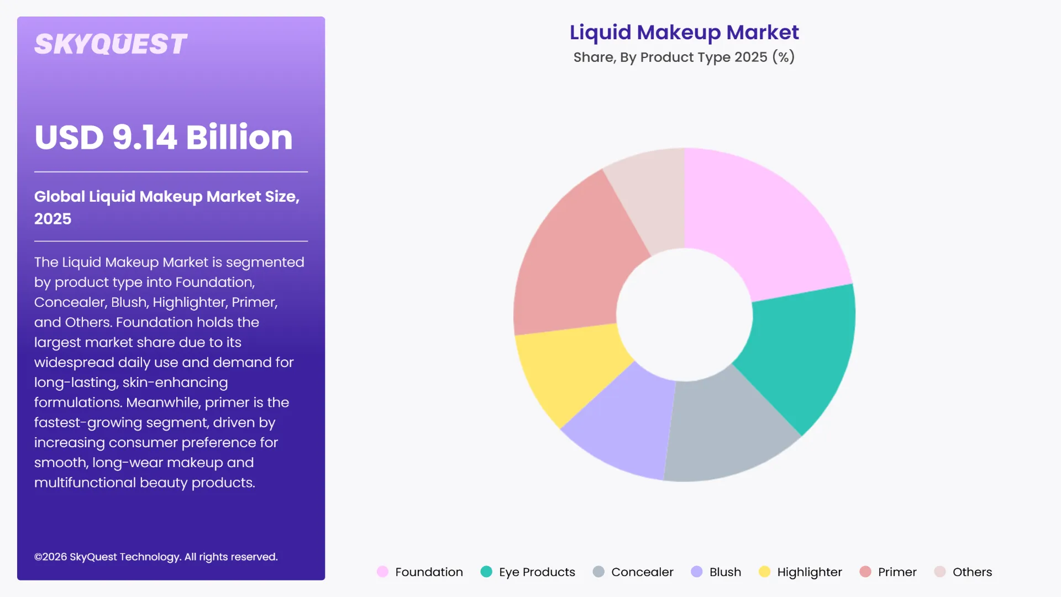The height and width of the screenshot is (597, 1061).
Task: Click the SkyQuest copyright notice
Action: point(156,557)
